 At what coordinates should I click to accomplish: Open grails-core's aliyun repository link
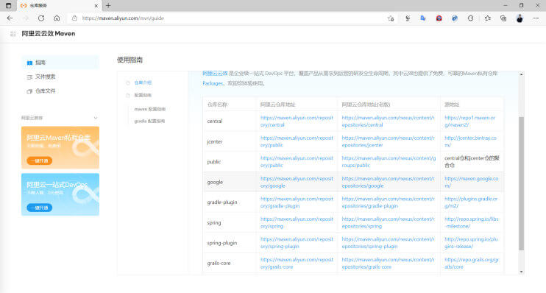[x=297, y=264]
